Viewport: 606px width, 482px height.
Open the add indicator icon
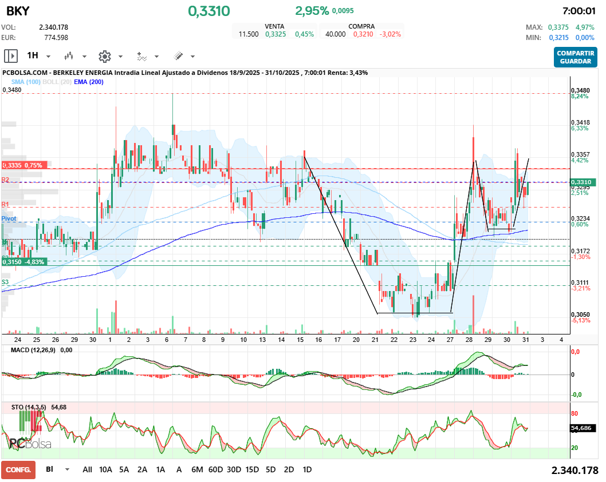pos(142,57)
